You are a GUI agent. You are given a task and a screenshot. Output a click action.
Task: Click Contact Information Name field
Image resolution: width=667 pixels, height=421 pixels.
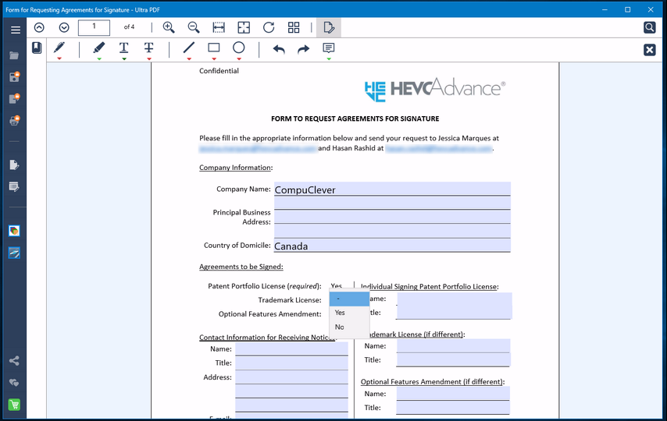pos(291,348)
